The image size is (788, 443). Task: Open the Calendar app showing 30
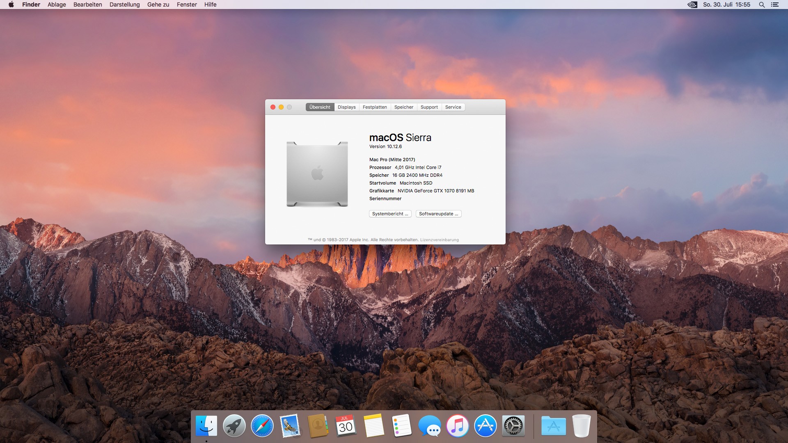[x=346, y=426]
